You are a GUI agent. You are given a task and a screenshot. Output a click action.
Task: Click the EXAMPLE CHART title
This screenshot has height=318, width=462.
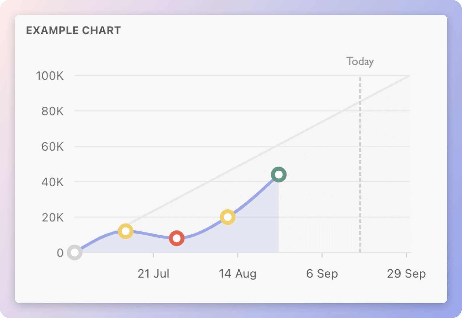click(73, 30)
